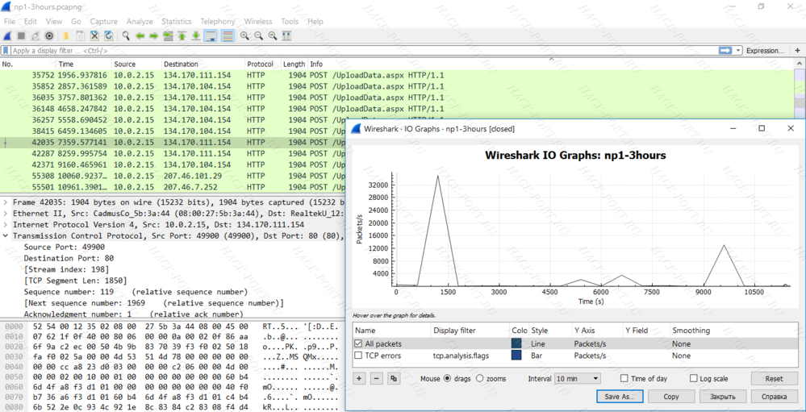Click the Справка button
The image size is (806, 412).
pyautogui.click(x=774, y=397)
